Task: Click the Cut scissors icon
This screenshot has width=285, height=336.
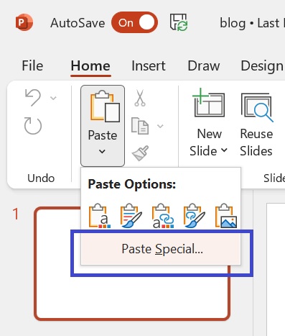Action: pyautogui.click(x=140, y=98)
